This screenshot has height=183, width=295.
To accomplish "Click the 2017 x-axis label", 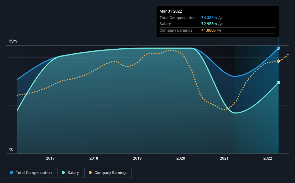I will (x=50, y=158).
